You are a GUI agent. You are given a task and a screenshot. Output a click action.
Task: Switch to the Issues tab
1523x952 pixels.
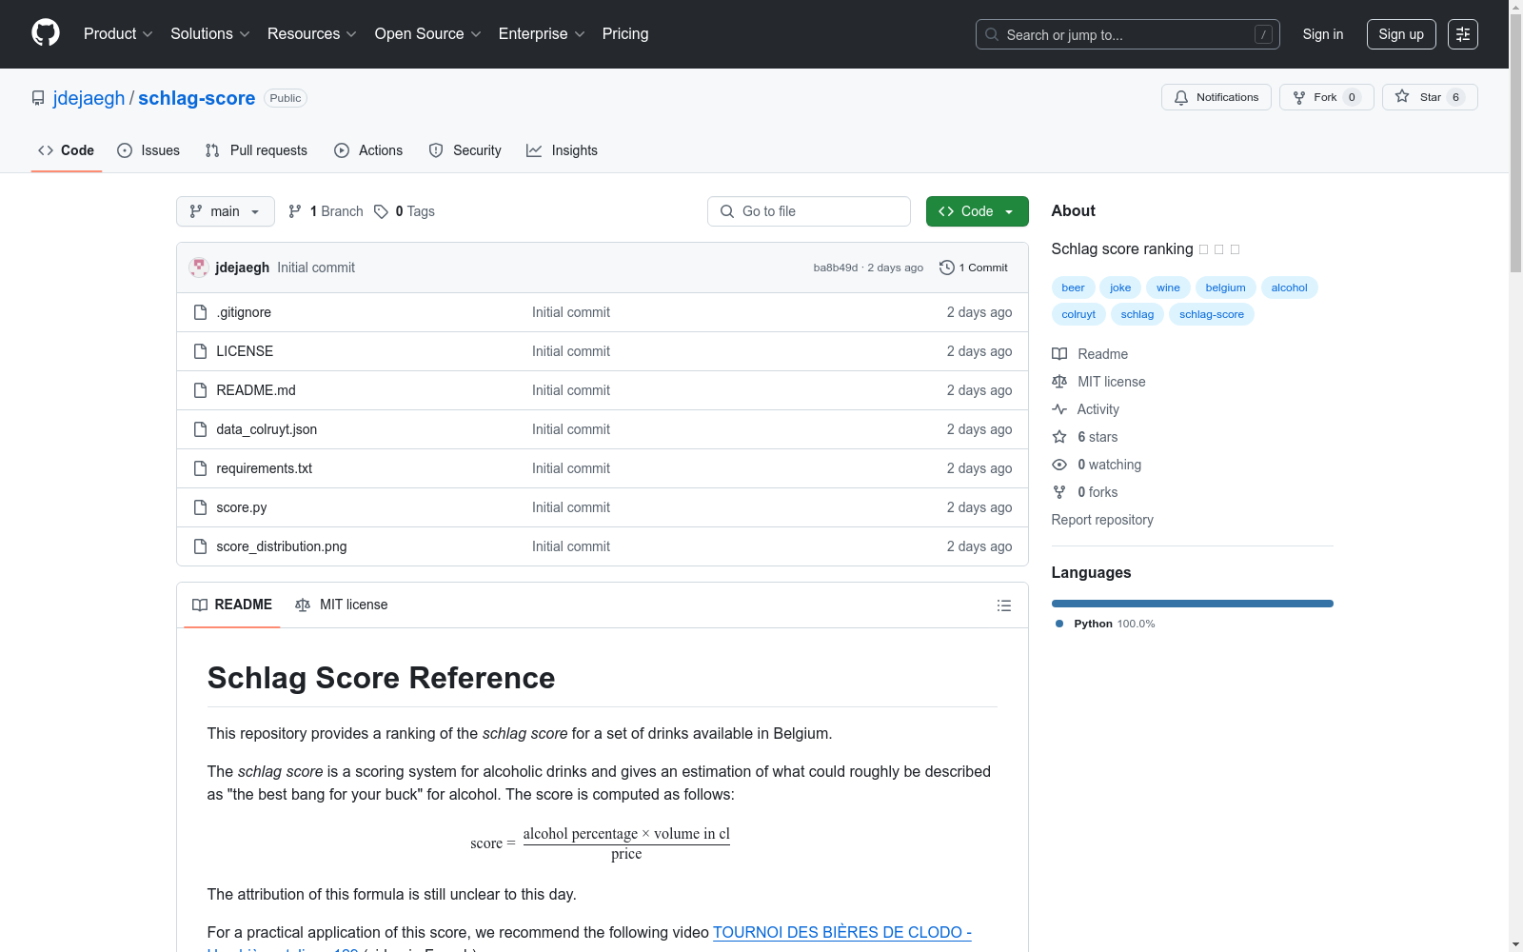pyautogui.click(x=148, y=150)
